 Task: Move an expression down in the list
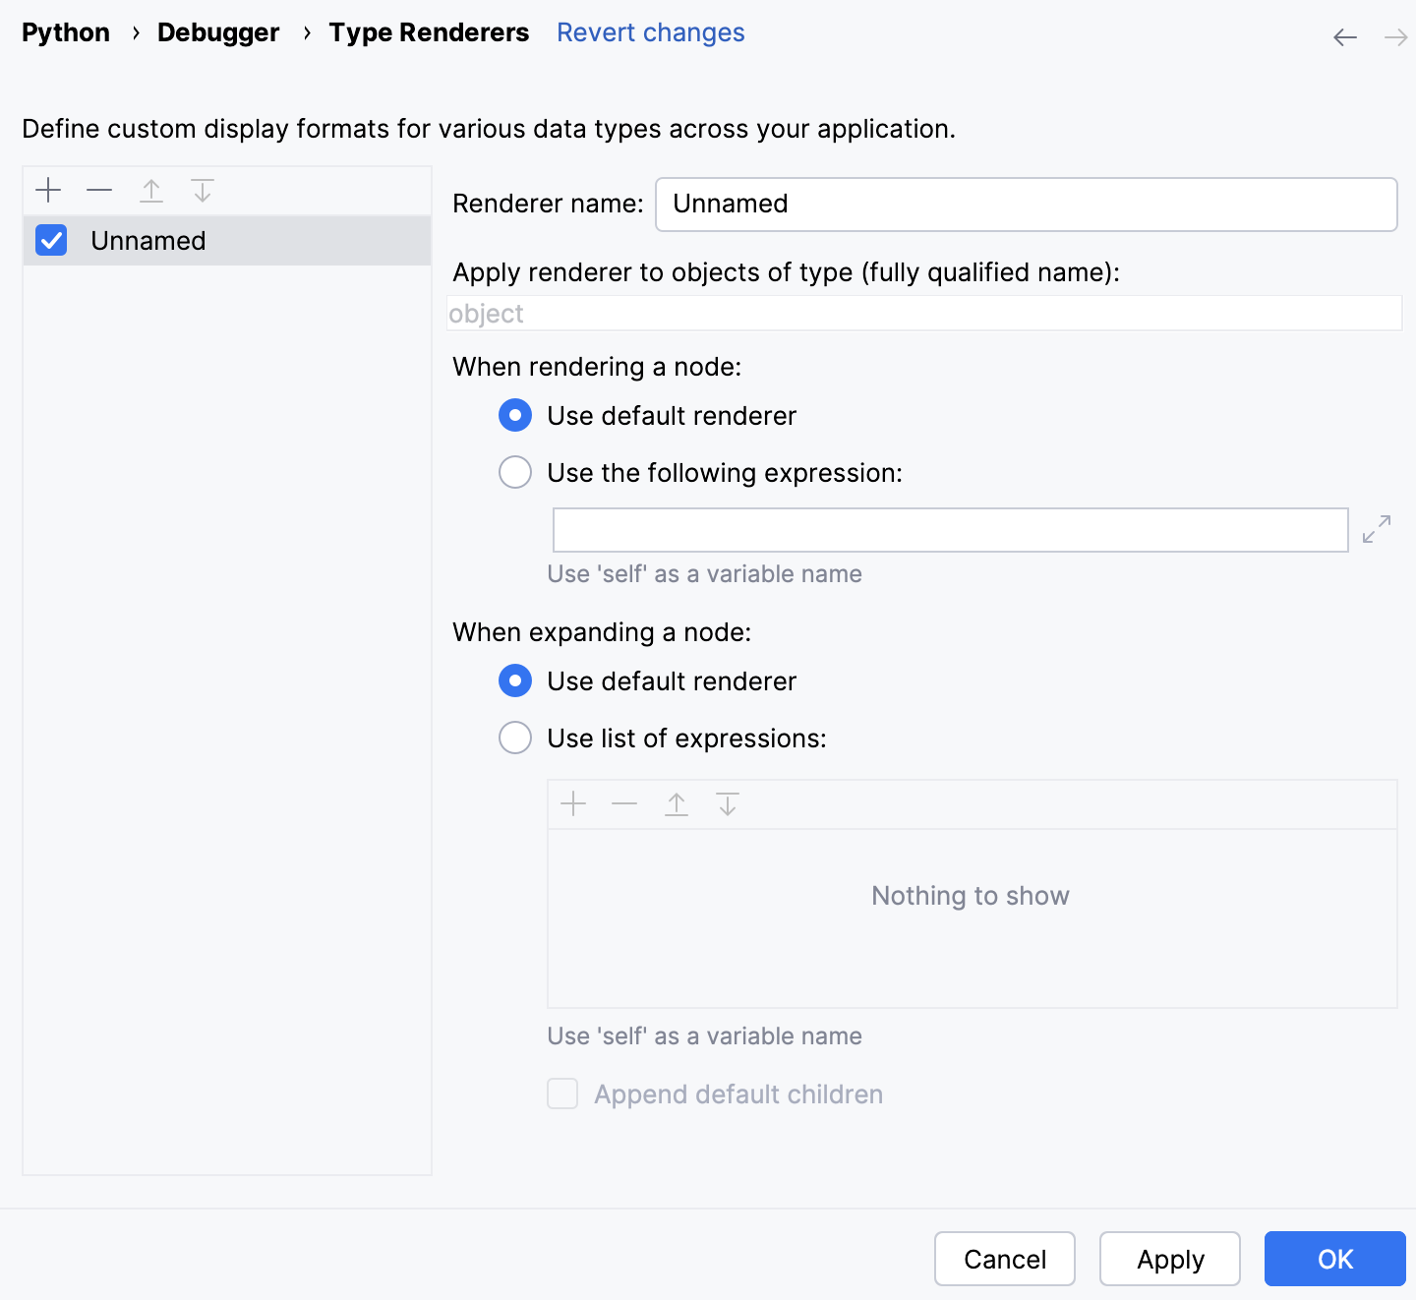tap(728, 803)
